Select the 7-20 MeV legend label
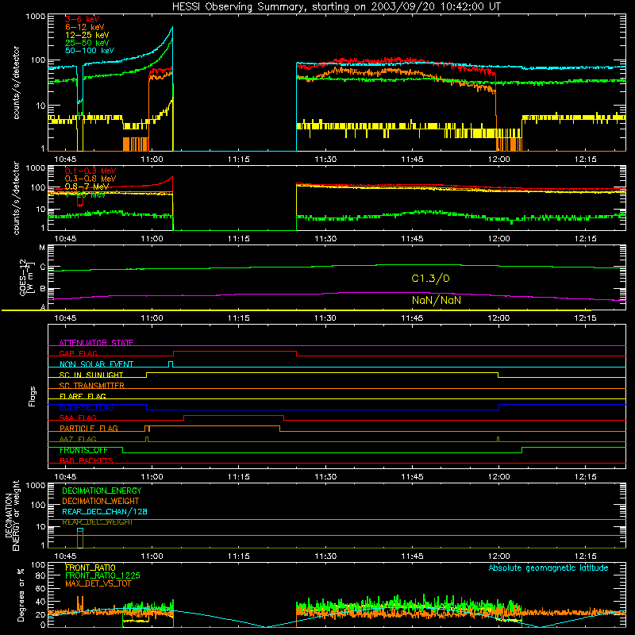The image size is (635, 635). (x=85, y=194)
